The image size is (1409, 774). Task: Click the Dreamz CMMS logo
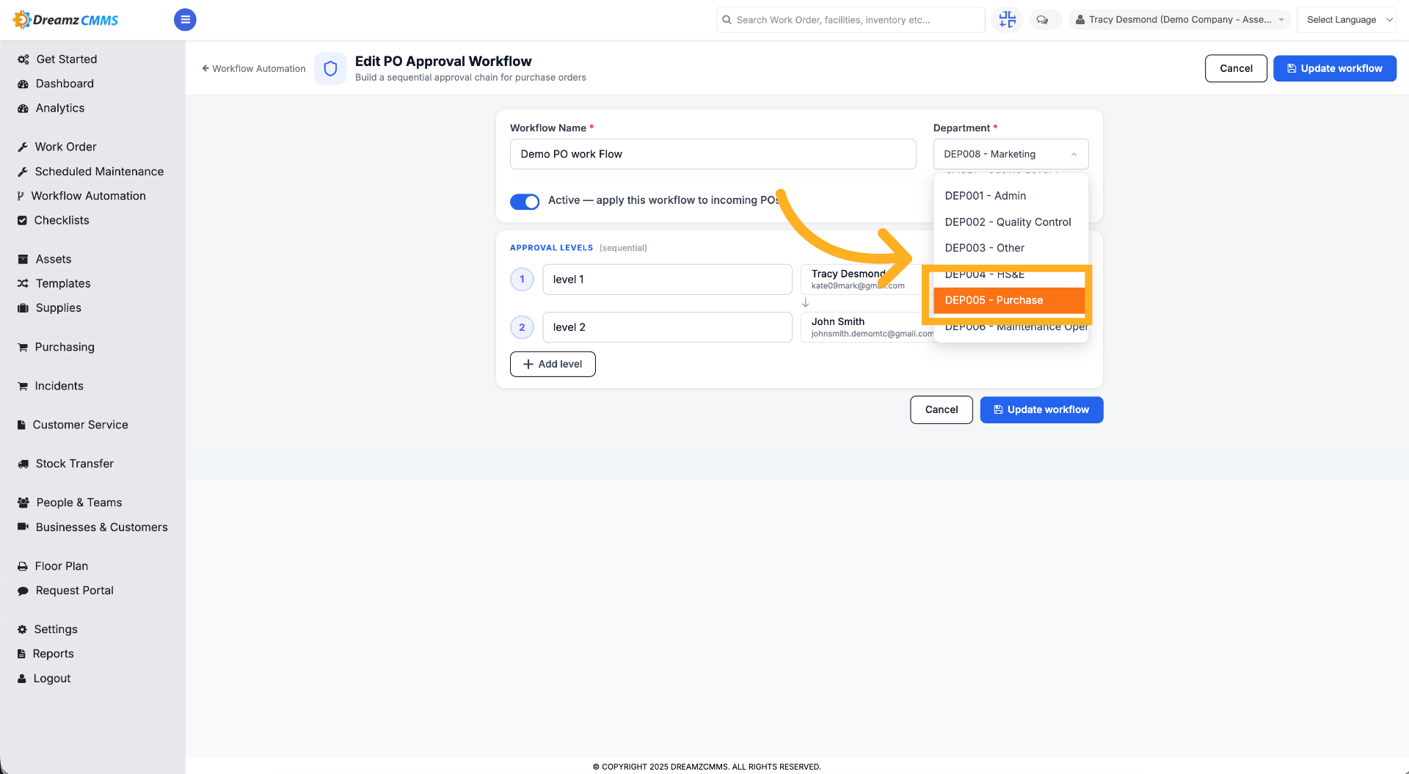coord(66,20)
